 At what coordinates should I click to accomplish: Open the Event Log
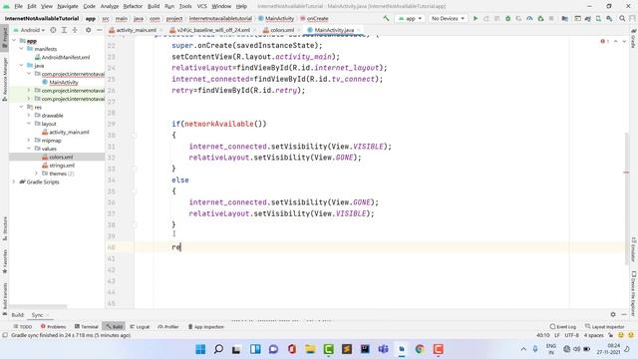[x=563, y=326]
